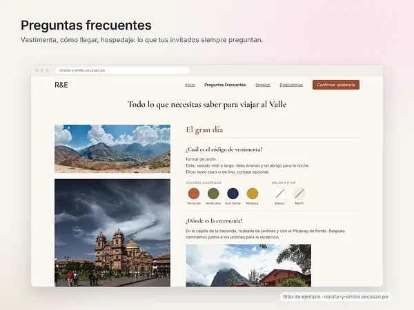
Task: Open the Inicio navigation link
Action: 190,85
